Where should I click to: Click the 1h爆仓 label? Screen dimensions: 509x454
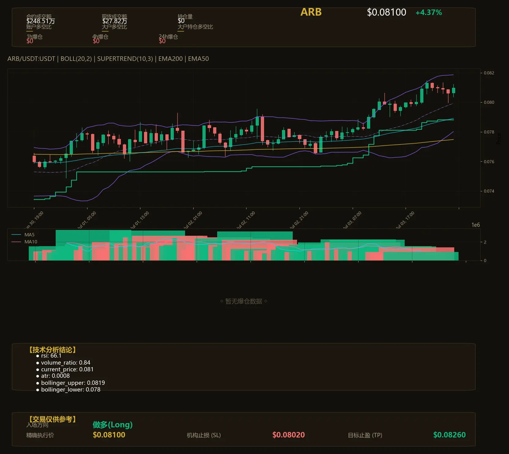pyautogui.click(x=35, y=37)
